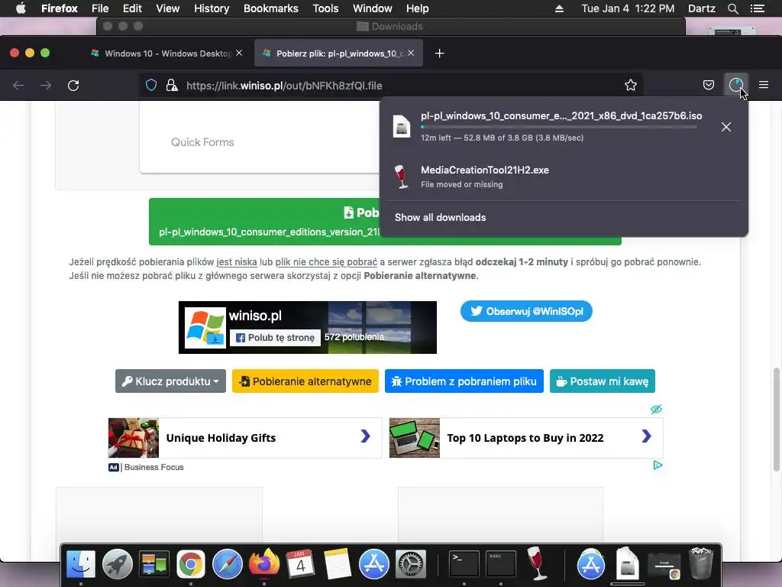Open Wine glass app in dock
Viewport: 782px width, 587px height.
click(537, 563)
